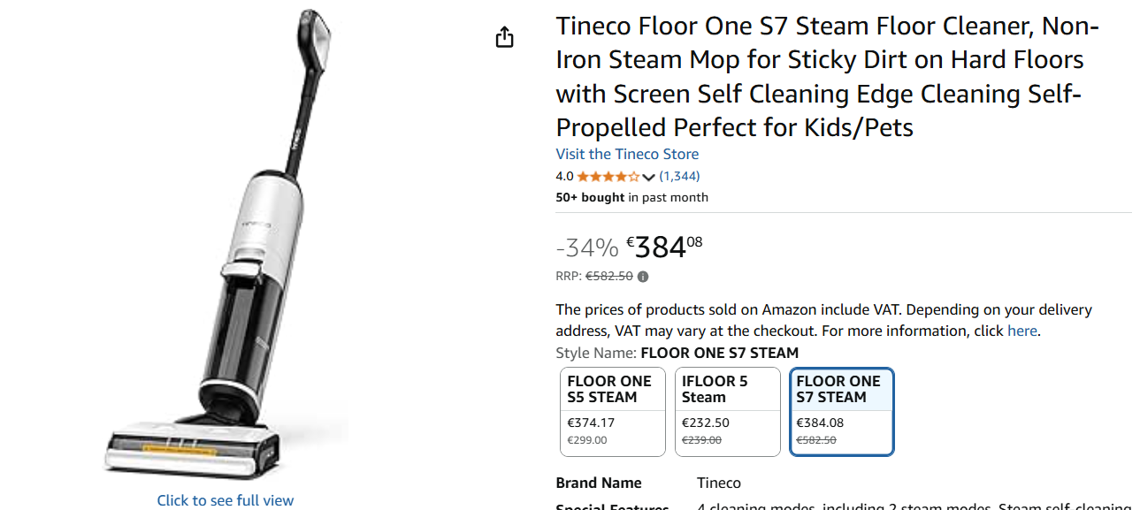Click the Tineco Floor One S7 product title

click(x=827, y=77)
